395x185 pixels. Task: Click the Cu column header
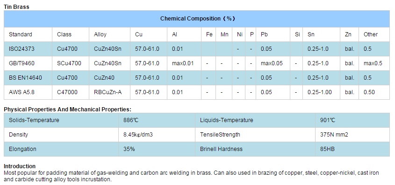coord(139,34)
